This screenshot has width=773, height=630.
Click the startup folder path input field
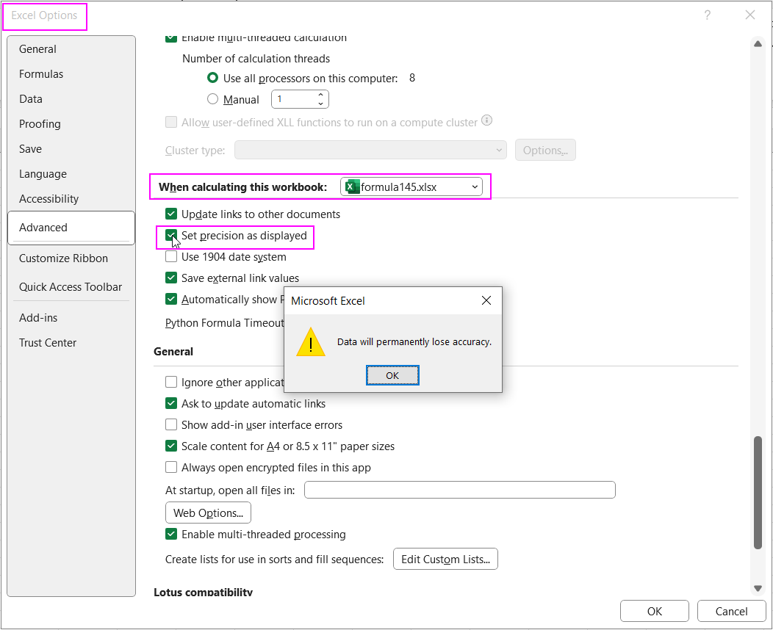pyautogui.click(x=459, y=490)
